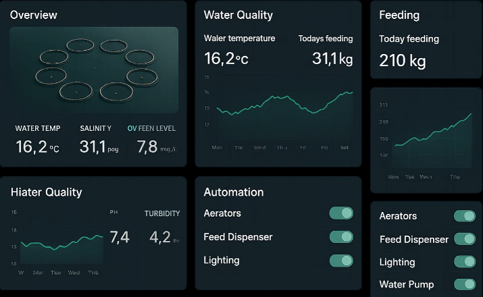The image size is (483, 297).
Task: Open the fish cage rings overview image
Action: pos(94,70)
